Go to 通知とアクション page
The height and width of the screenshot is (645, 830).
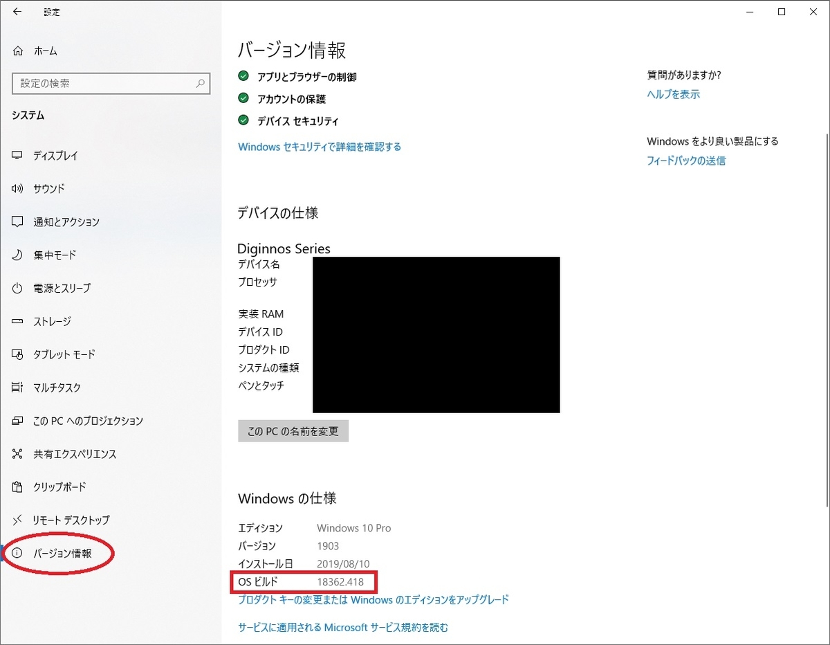111,221
